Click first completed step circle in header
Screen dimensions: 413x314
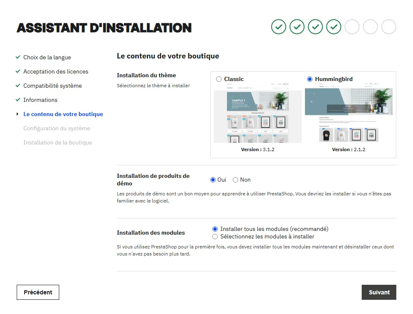pos(279,27)
